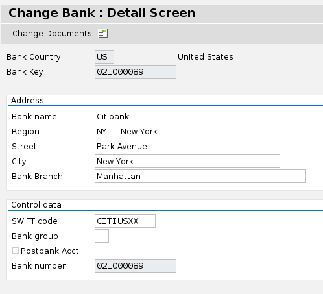Click the Postbank Acct label text
This screenshot has width=323, height=294.
click(x=50, y=251)
